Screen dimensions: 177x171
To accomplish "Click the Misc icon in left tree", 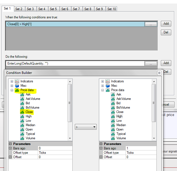I will [x=17, y=86].
